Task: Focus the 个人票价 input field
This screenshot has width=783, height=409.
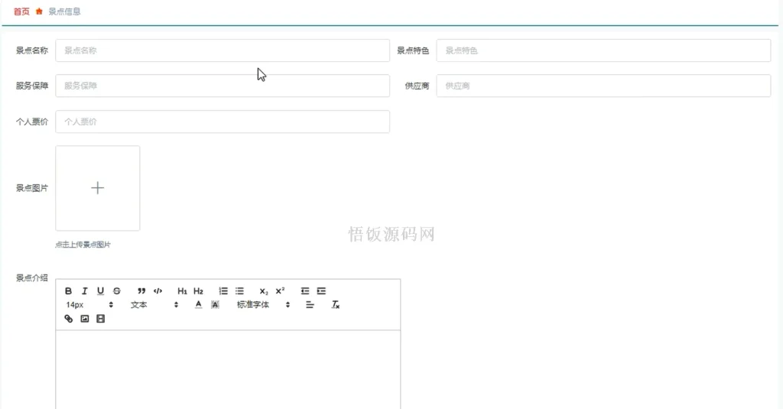Action: (223, 122)
